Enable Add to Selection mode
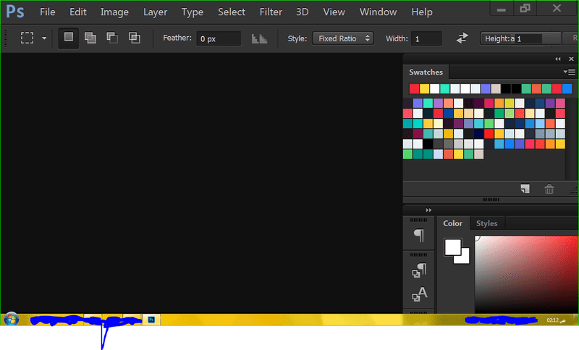 (x=90, y=38)
